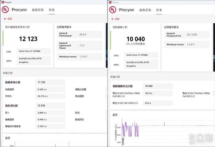Click the 另存为 value 43.115 s
The width and height of the screenshot is (215, 147).
tap(50, 96)
